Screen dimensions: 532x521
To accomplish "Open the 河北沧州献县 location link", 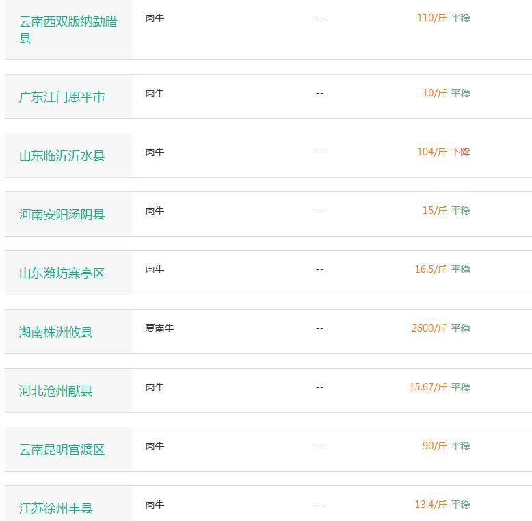I will 55,391.
